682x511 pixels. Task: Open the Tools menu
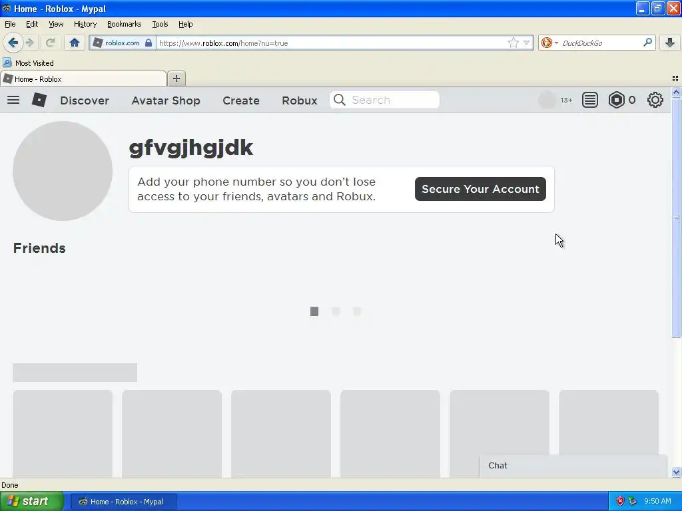click(x=160, y=25)
